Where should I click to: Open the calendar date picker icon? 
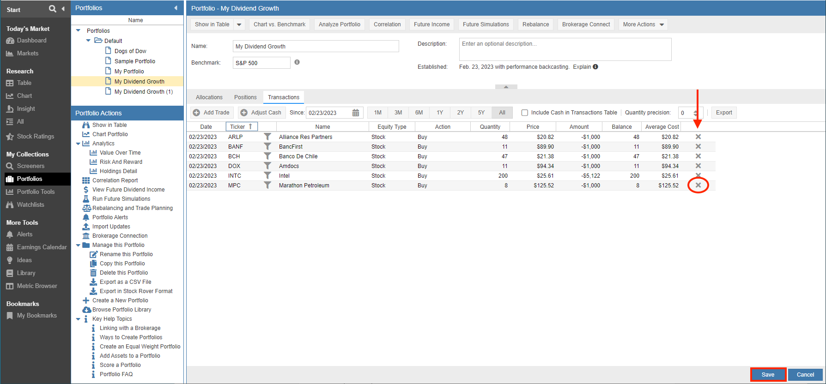[356, 113]
